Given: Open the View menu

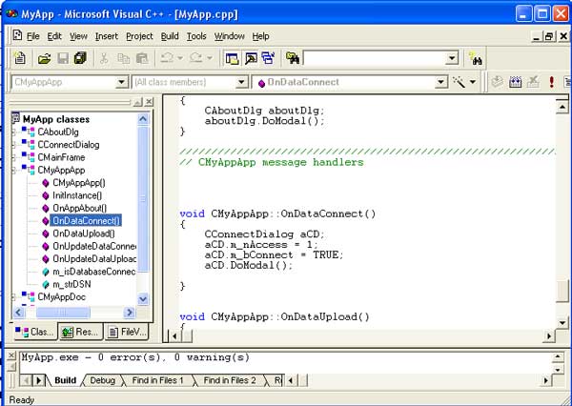Looking at the screenshot, I should click(x=78, y=36).
